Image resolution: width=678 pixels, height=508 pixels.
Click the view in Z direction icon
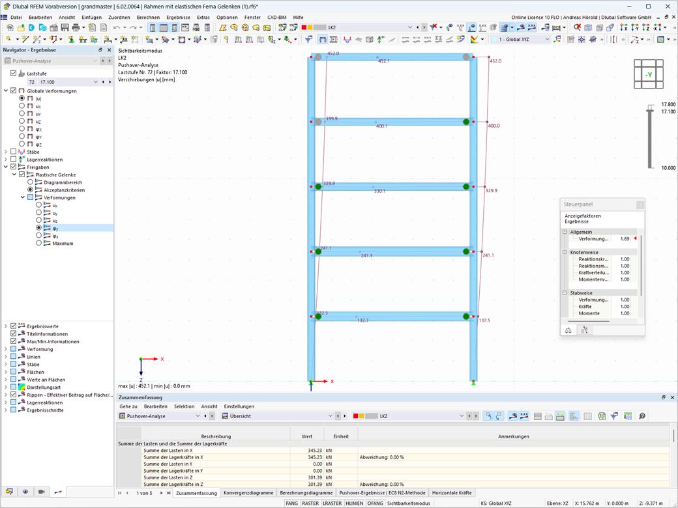point(646,27)
